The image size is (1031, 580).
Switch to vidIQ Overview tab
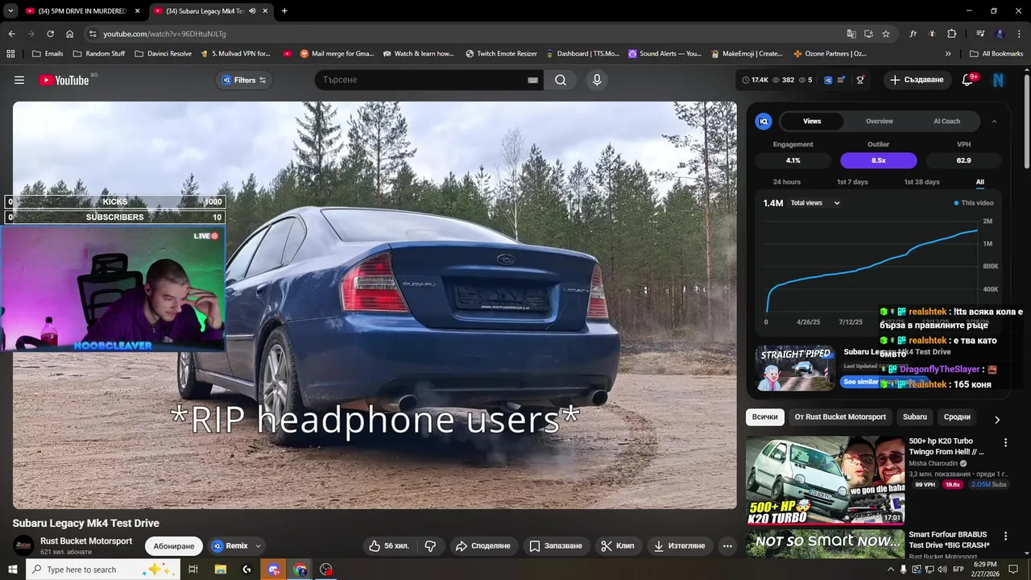(879, 121)
